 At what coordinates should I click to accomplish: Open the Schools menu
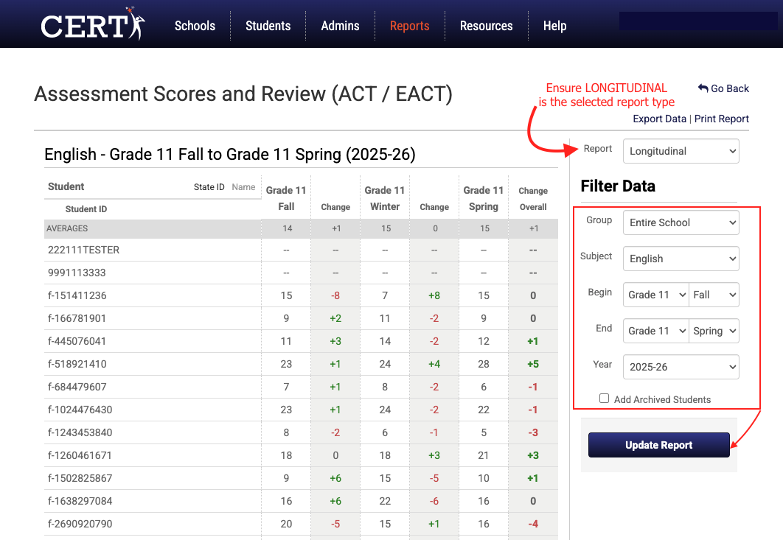tap(195, 26)
